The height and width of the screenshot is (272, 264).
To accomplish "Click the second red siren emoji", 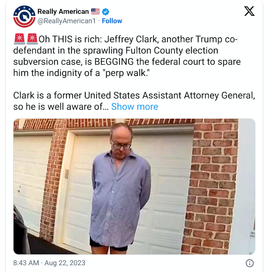I will click(x=32, y=39).
